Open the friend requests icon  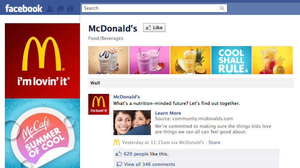pos(50,9)
